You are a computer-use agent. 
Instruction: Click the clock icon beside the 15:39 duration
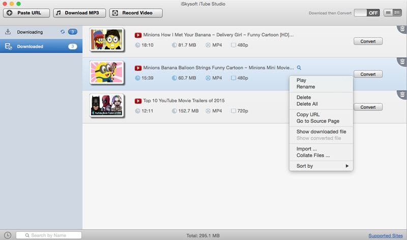(x=137, y=78)
